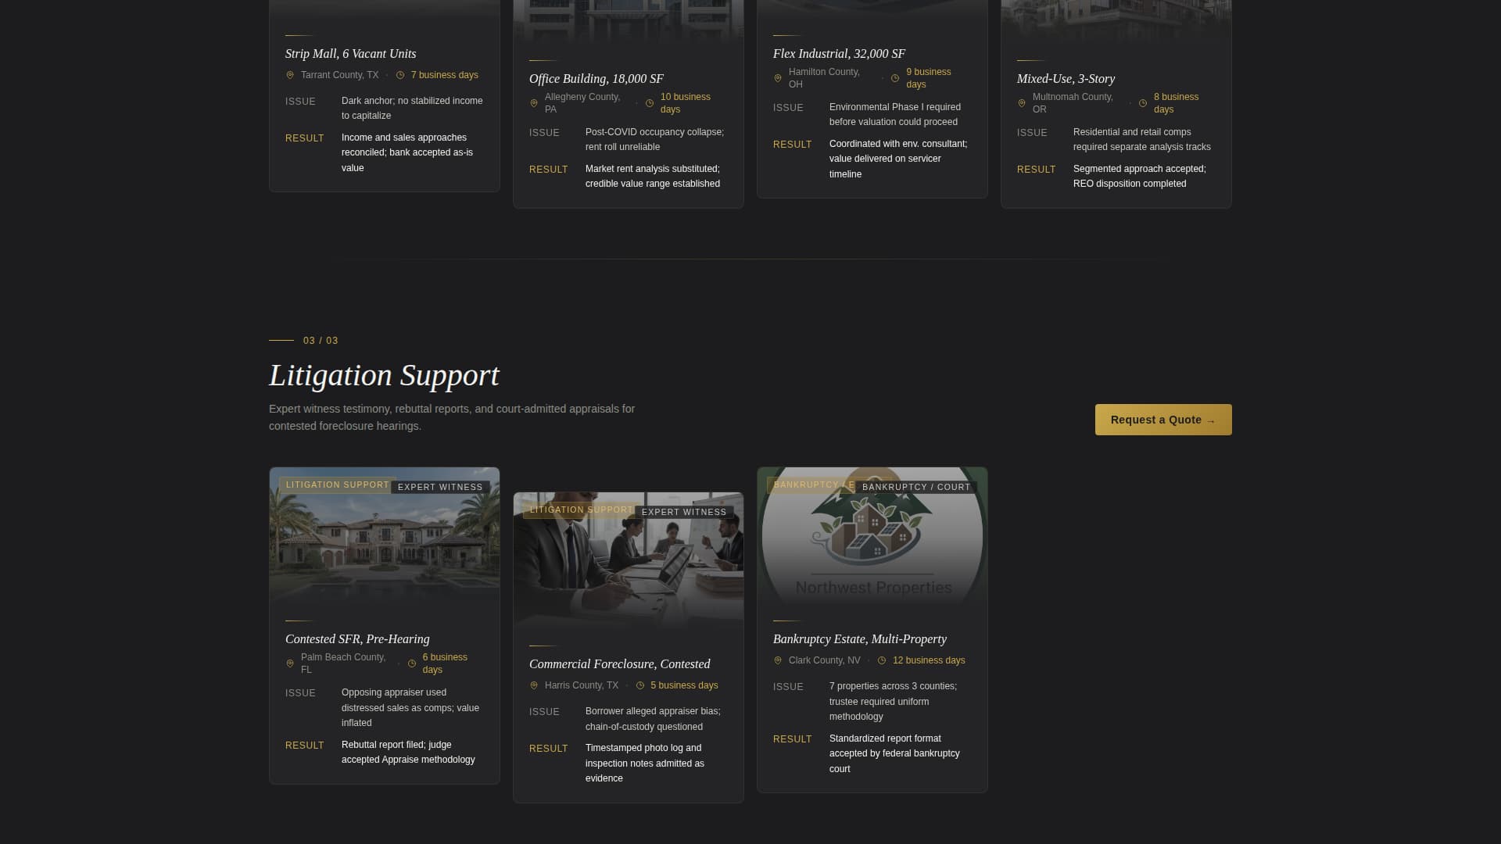The image size is (1501, 844).
Task: Click the clock icon on Contested SFR card
Action: click(x=411, y=663)
